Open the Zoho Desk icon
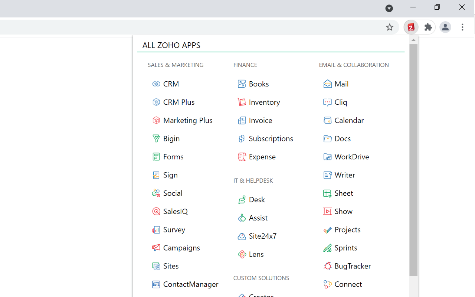 242,199
